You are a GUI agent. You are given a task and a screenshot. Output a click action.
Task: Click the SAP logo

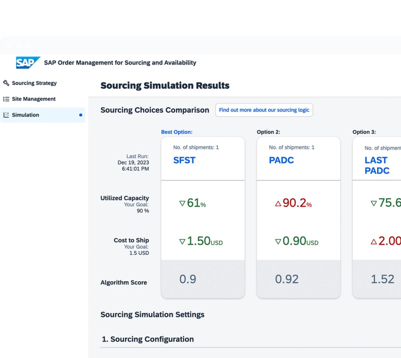point(27,62)
